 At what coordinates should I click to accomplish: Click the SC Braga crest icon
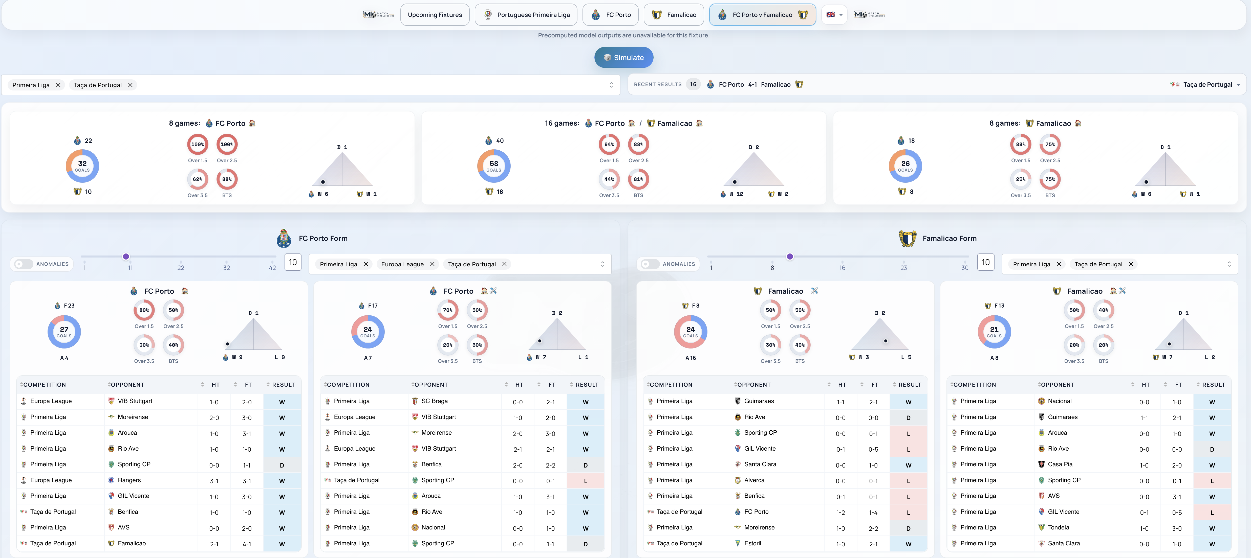pos(415,401)
